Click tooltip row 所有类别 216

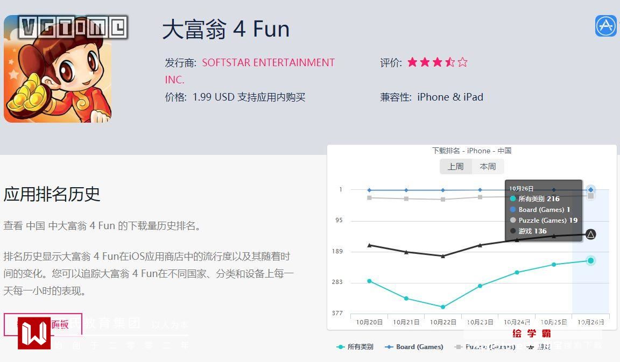(535, 199)
